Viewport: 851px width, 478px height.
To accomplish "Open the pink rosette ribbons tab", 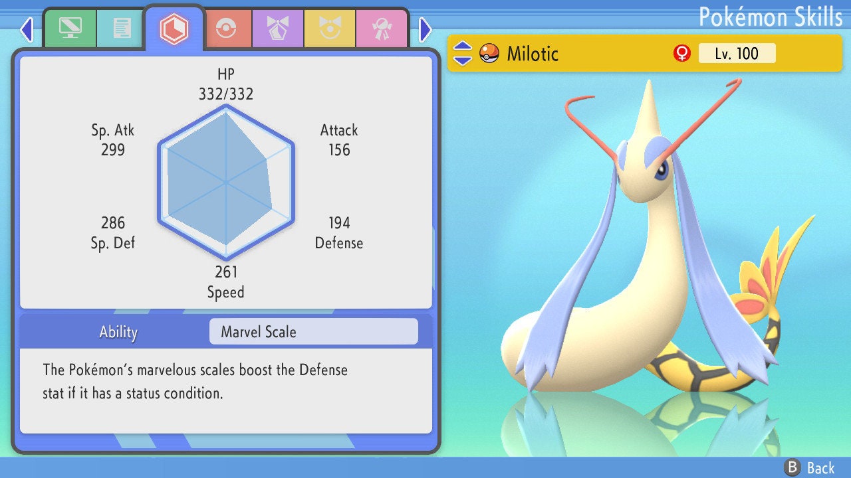I will (x=382, y=29).
